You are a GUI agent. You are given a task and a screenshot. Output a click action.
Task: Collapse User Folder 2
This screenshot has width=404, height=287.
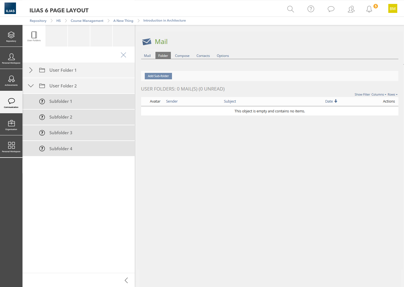(x=31, y=86)
